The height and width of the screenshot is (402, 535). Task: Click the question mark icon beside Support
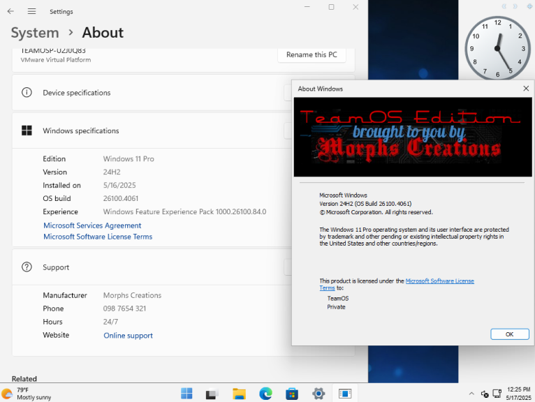(27, 267)
